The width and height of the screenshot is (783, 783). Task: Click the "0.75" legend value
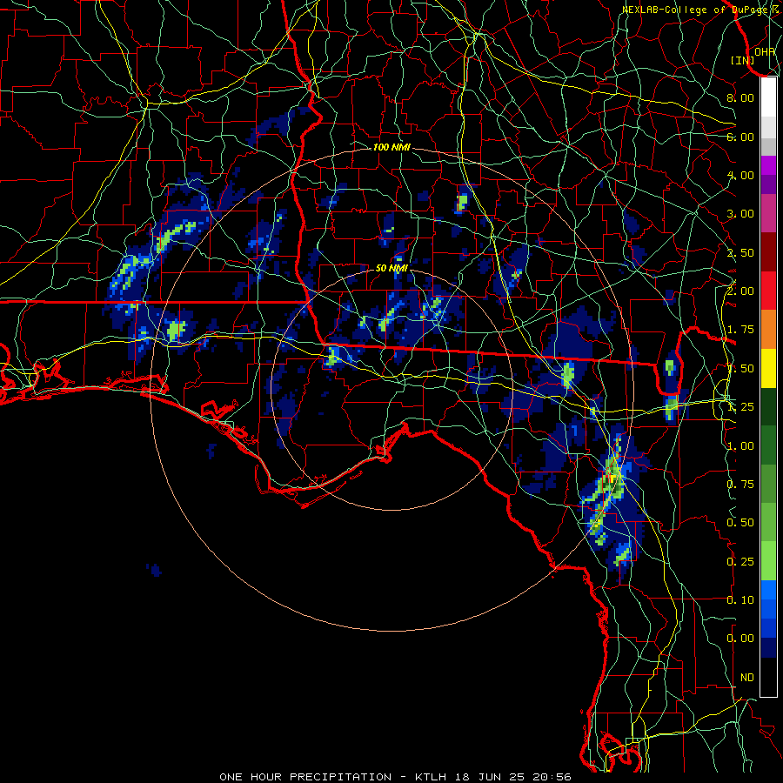click(x=740, y=485)
